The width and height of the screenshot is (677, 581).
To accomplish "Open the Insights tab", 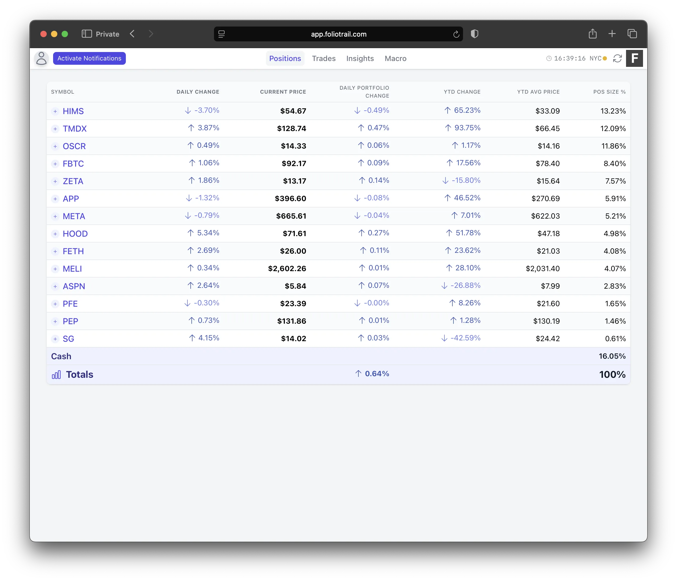I will (x=360, y=58).
